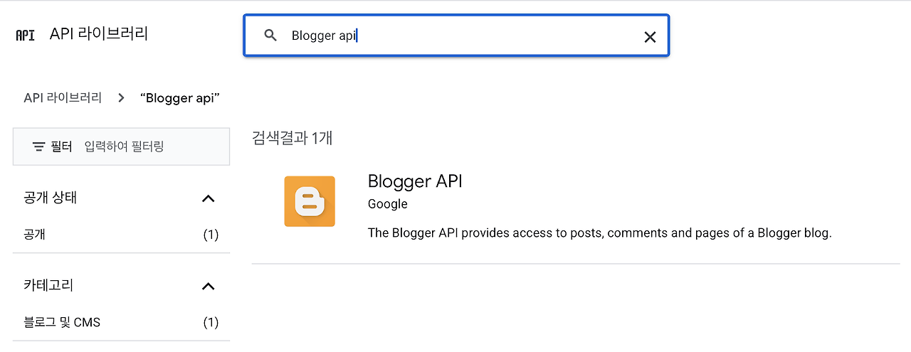Viewport: 911px width, 352px height.
Task: Open the API 라이브러리 breadcrumb link
Action: [x=63, y=97]
